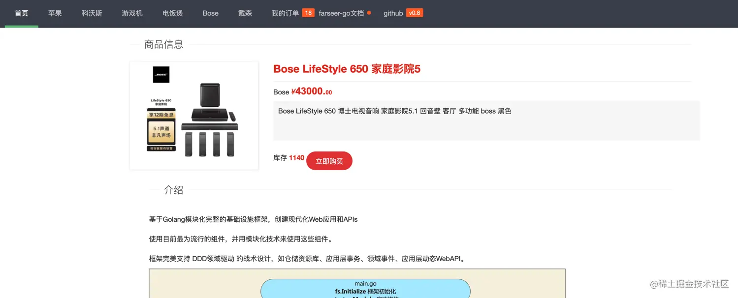Click the 库存 stock label

(x=280, y=158)
